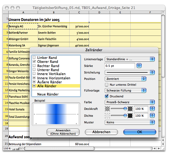
Task: Expand the Position dropdown showing Zentriert
Action: (x=125, y=79)
